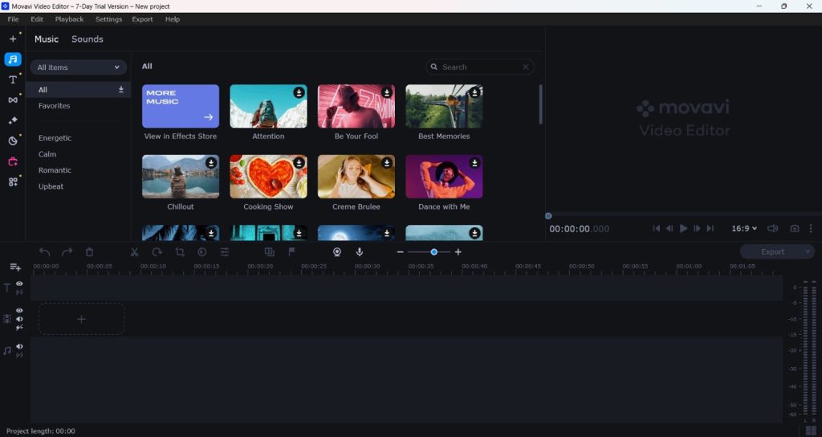The height and width of the screenshot is (437, 822).
Task: Play the preview video
Action: (683, 229)
